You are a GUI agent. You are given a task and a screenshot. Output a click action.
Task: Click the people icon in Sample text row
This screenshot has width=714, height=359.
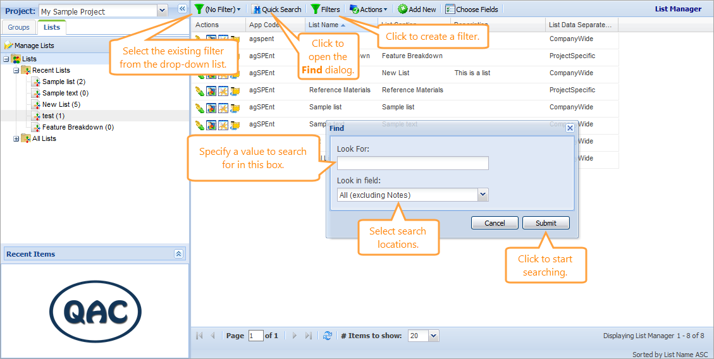point(211,125)
